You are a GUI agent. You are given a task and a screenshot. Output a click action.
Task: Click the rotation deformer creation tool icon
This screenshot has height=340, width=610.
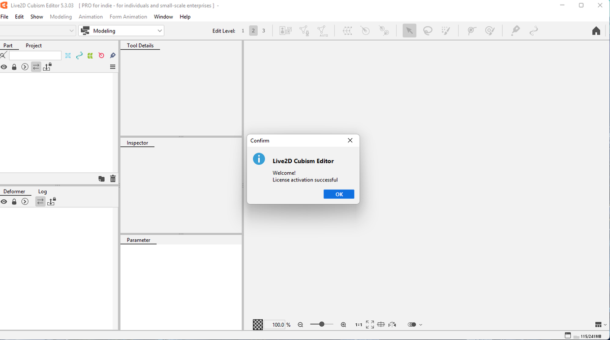[x=384, y=31]
